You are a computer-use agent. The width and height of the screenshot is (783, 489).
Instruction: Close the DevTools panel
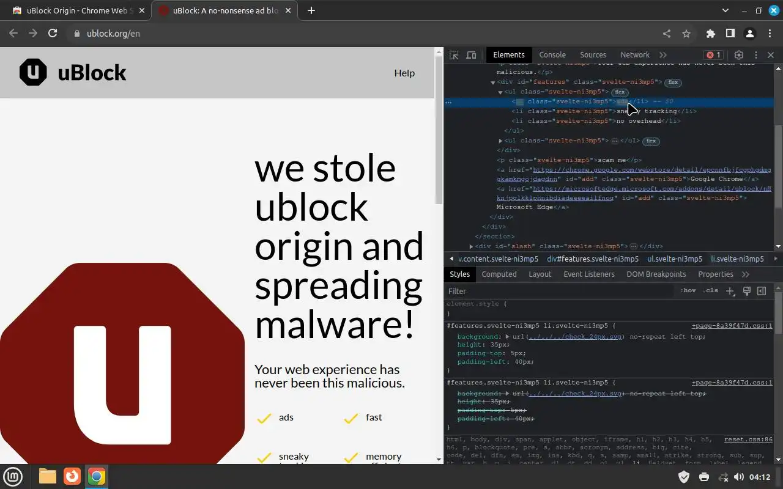771,55
